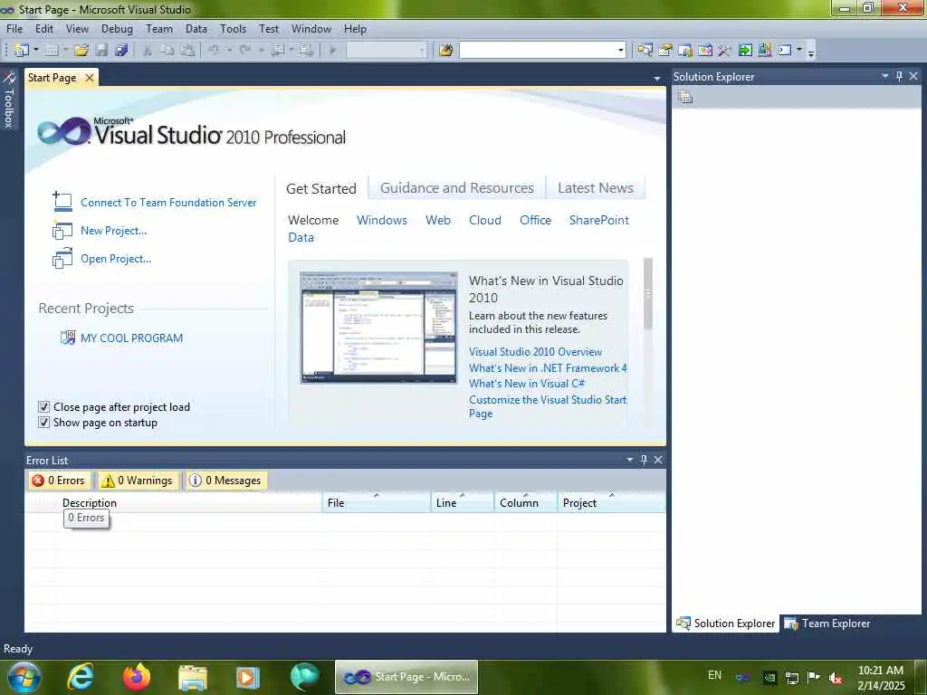Pin the Error List panel with pushpin
Screen dimensions: 927x695
click(644, 459)
